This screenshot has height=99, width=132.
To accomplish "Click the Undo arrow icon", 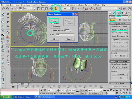I will (3, 9).
